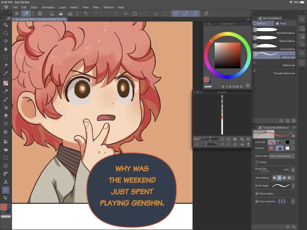
Task: Choose the strongest anti-aliasing option
Action: [x=289, y=178]
